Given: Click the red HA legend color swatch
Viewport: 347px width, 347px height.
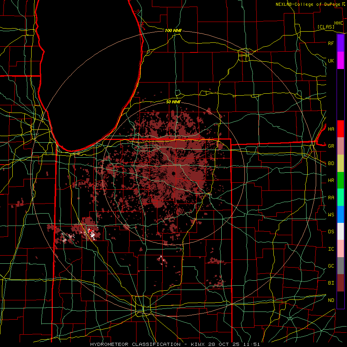Looking at the screenshot, I should tap(340, 129).
